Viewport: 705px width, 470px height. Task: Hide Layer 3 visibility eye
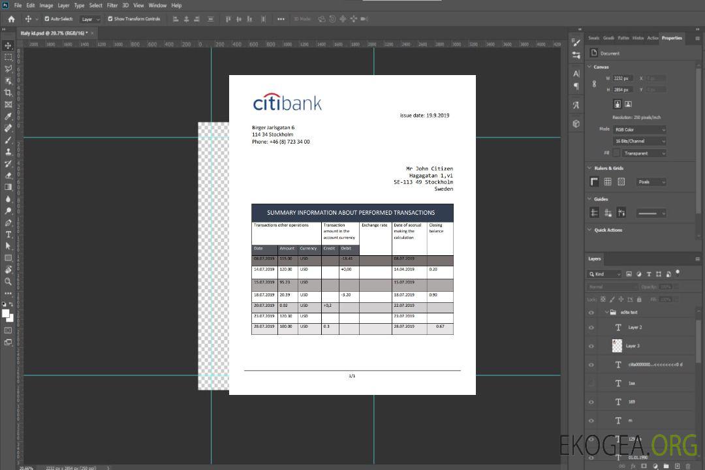[x=591, y=347]
